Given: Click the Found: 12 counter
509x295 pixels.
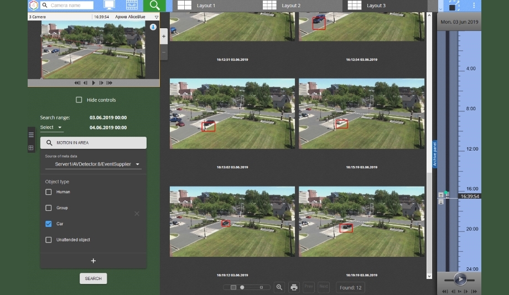Looking at the screenshot, I should (x=350, y=287).
